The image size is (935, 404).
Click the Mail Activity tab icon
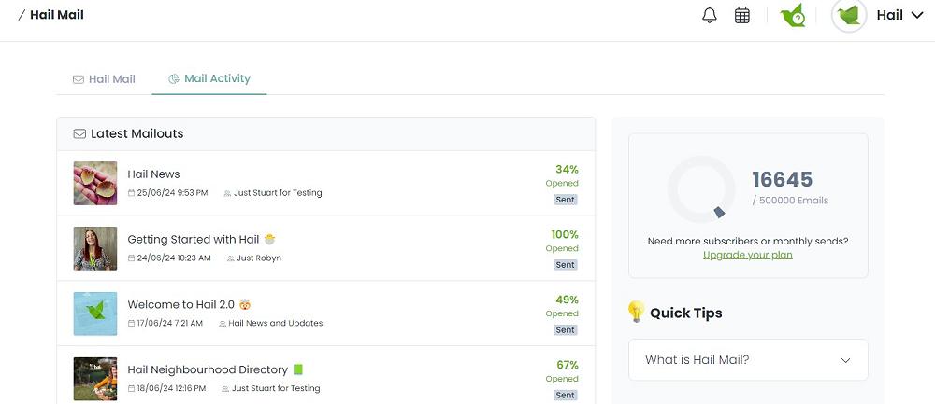tap(174, 79)
